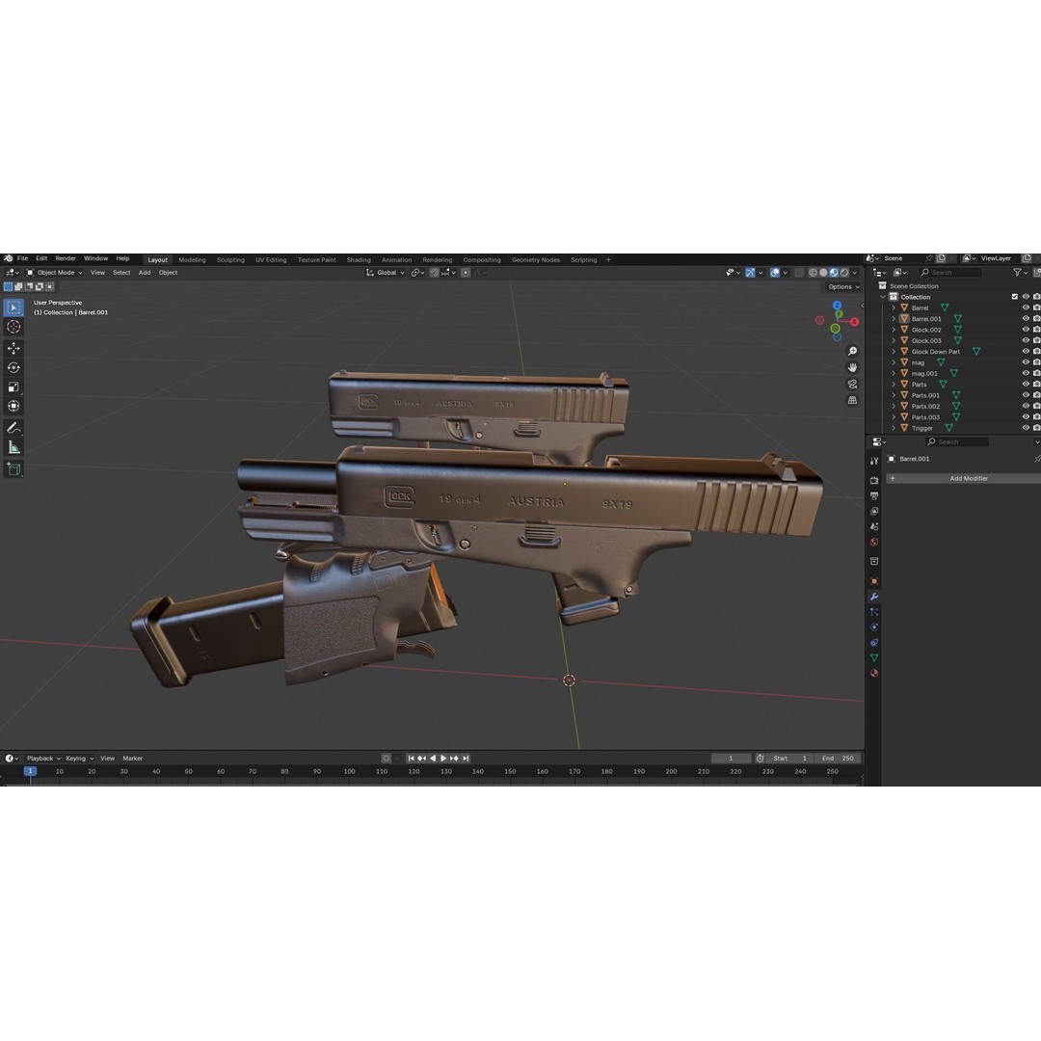
Task: Open the Material properties tab icon
Action: click(874, 673)
